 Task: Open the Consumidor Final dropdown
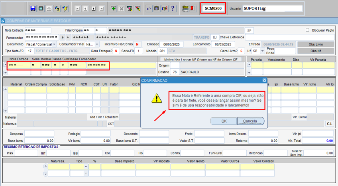97,44
